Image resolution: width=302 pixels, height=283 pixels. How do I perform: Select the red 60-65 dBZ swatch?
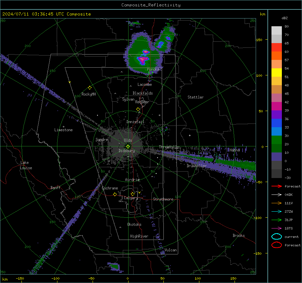coord(276,47)
